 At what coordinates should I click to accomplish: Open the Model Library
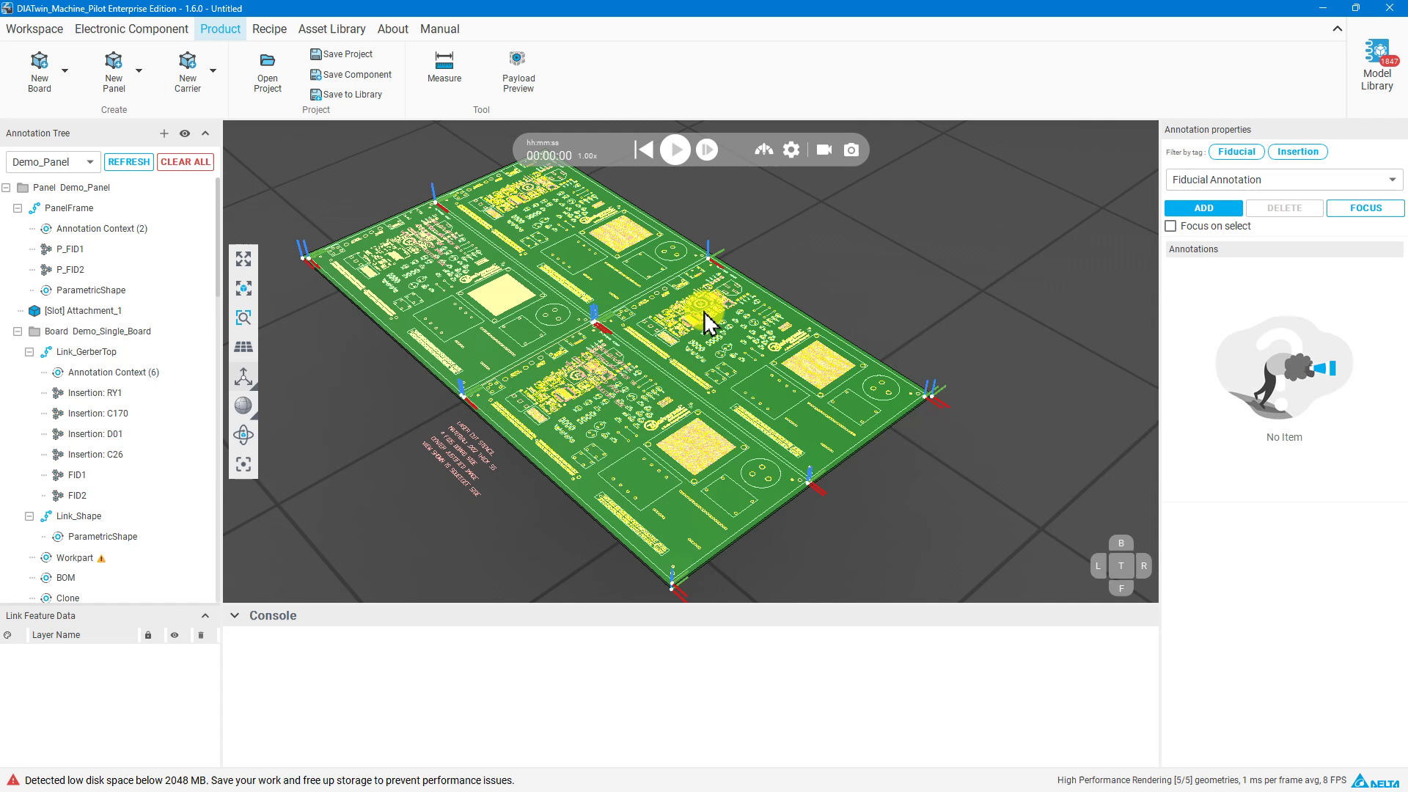pyautogui.click(x=1377, y=66)
